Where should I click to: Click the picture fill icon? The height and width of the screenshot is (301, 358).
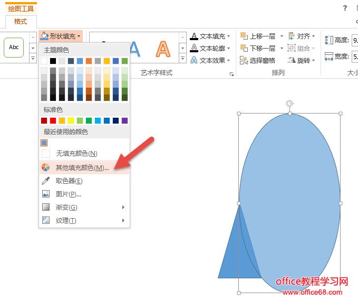[46, 194]
